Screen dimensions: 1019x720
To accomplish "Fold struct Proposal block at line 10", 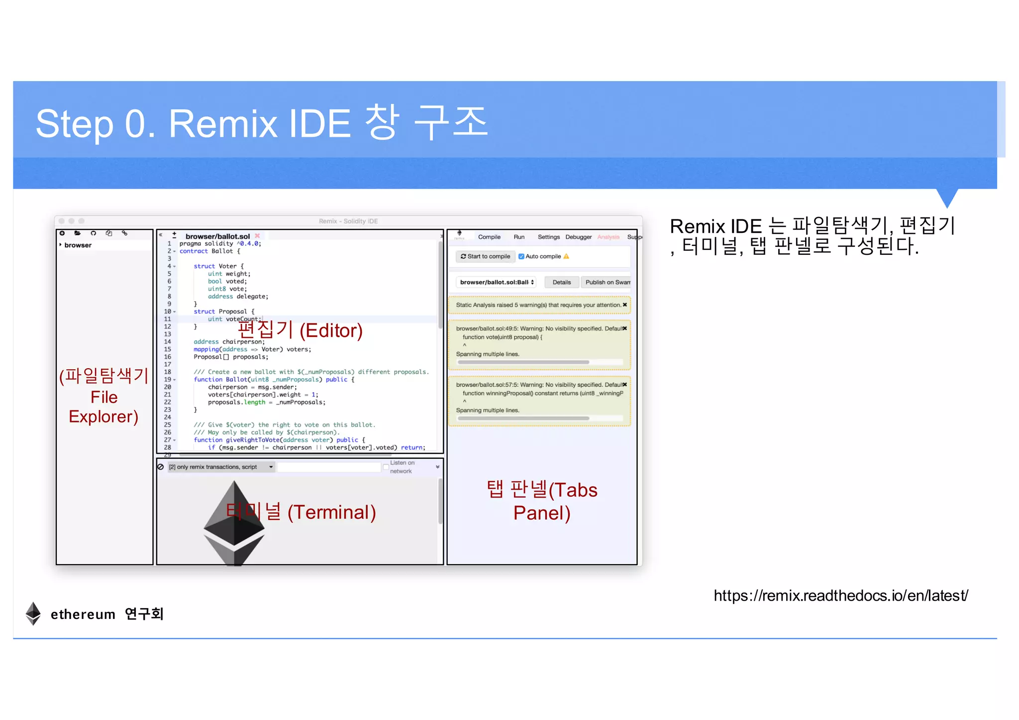I will [x=175, y=311].
